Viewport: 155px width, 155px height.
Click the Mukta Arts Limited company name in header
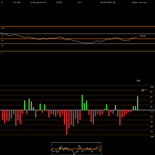[x=139, y=2]
